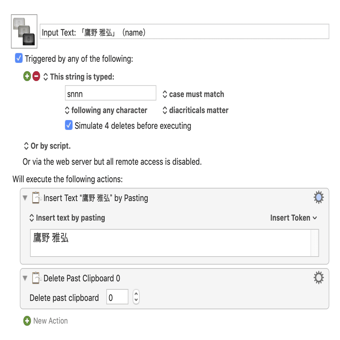The image size is (340, 340).
Task: Collapse the Delete Past Clipboard action
Action: pyautogui.click(x=25, y=278)
